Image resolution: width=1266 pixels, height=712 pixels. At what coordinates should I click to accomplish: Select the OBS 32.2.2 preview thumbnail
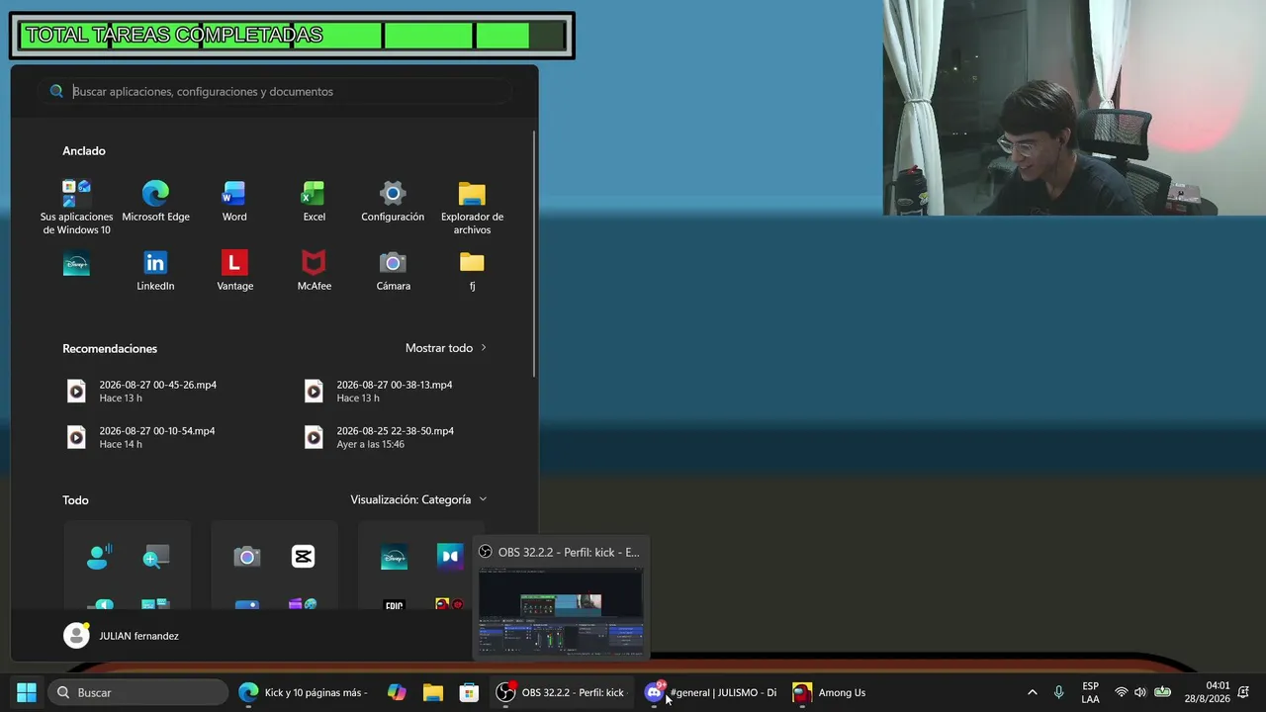[x=561, y=610]
